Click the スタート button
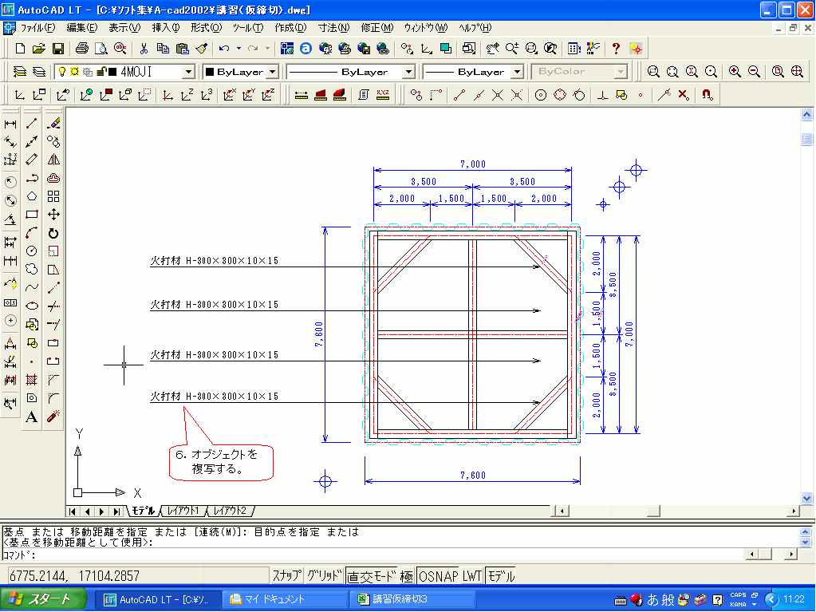 point(42,599)
